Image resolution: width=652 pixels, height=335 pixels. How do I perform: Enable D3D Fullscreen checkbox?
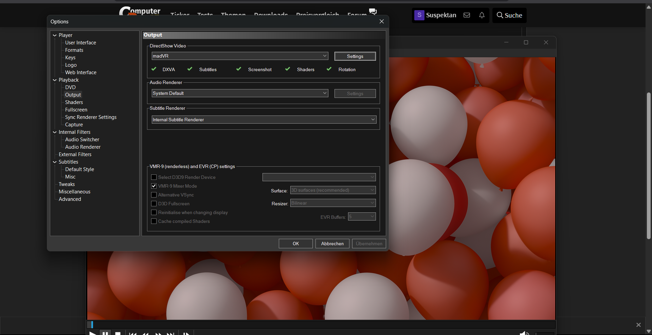click(x=154, y=204)
